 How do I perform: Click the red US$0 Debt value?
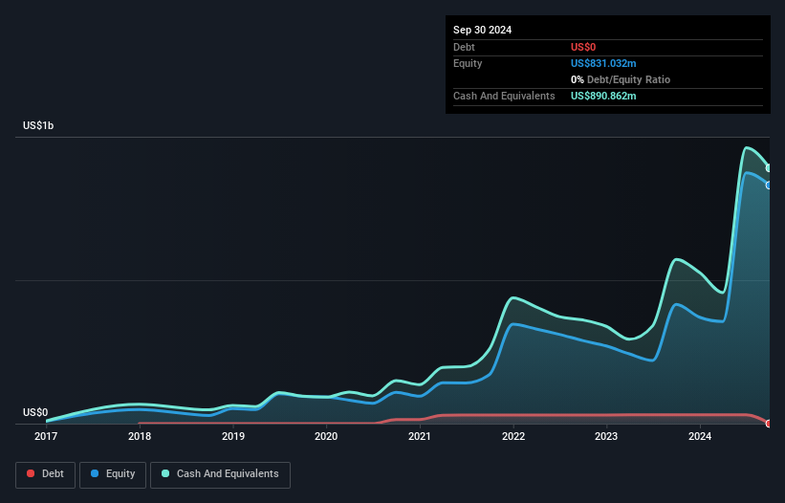click(x=583, y=47)
